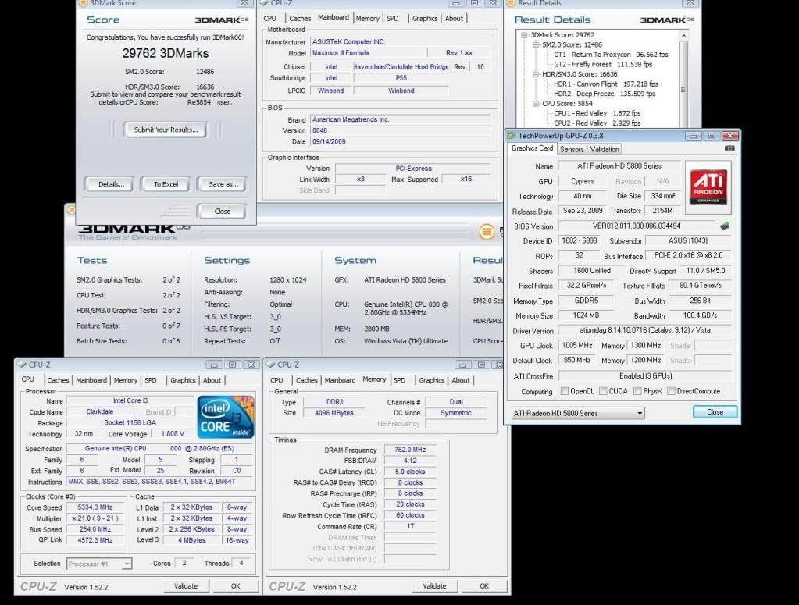Image resolution: width=799 pixels, height=605 pixels.
Task: Open About tab in the CPU-Z Memory window
Action: 461,380
